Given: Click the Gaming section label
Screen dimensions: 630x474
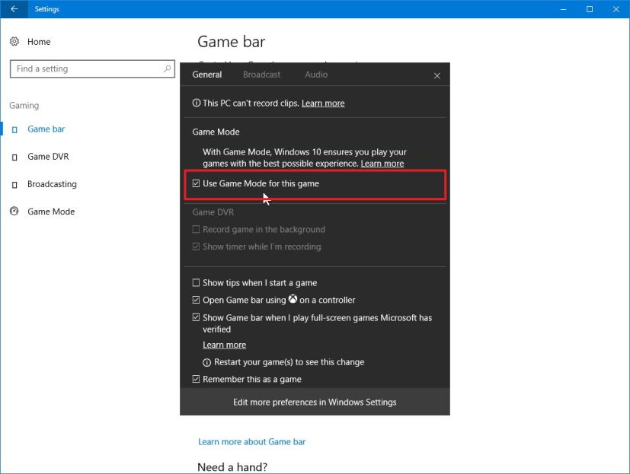Looking at the screenshot, I should (24, 106).
